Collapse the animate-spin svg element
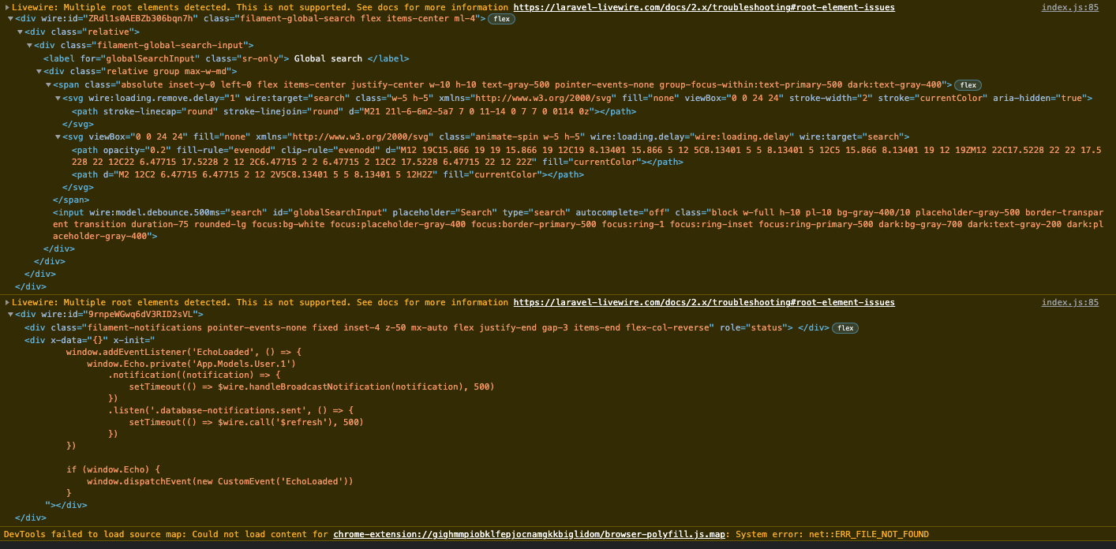Image resolution: width=1116 pixels, height=549 pixels. [57, 136]
